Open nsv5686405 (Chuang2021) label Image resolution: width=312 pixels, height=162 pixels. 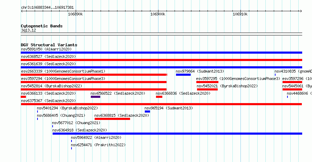pos(61,115)
